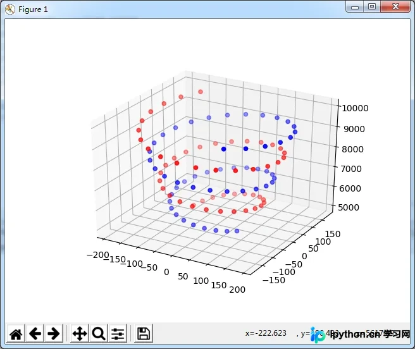Click the x-axis tick label −200
Viewport: 415px width, 349px height.
pos(98,255)
